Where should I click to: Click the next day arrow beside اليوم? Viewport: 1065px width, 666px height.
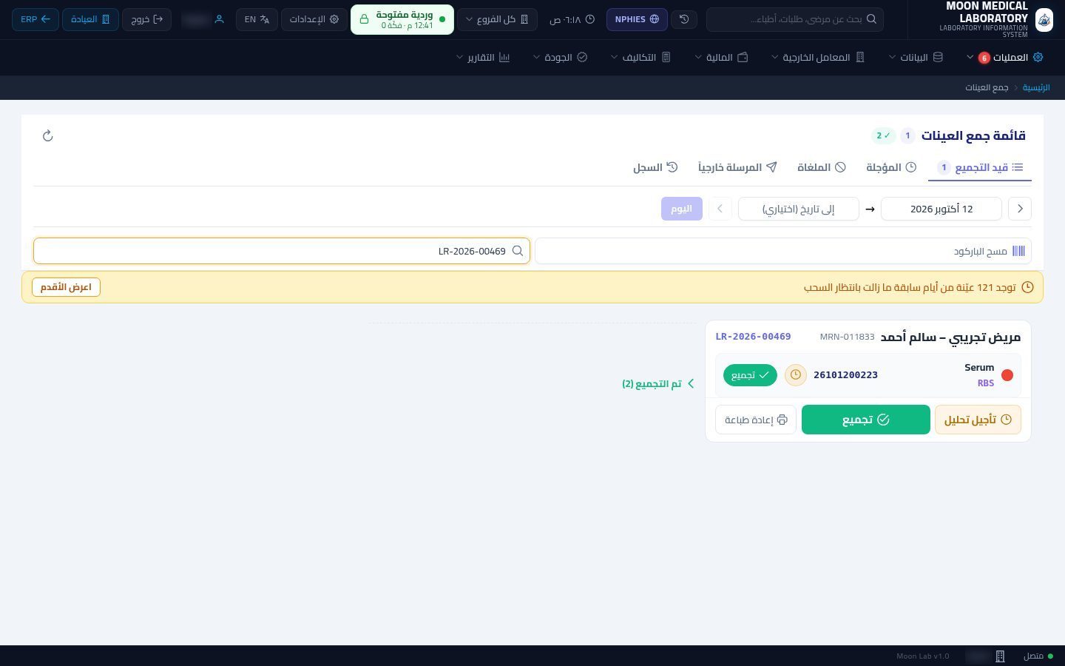pyautogui.click(x=720, y=209)
